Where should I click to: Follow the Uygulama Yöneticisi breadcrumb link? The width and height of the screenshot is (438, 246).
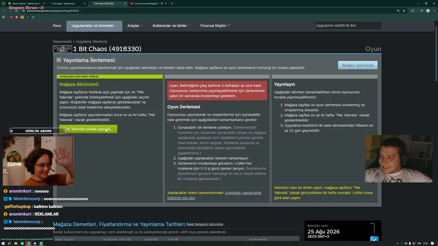[91, 42]
